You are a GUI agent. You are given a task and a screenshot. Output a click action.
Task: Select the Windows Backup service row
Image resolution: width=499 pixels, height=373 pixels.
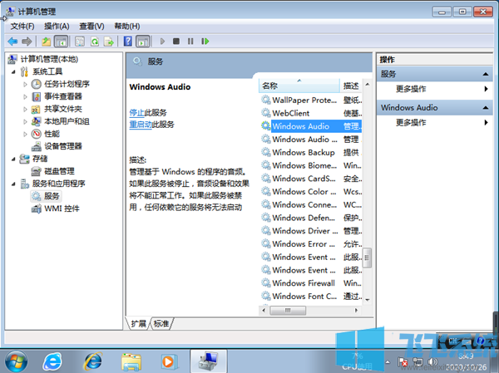311,152
